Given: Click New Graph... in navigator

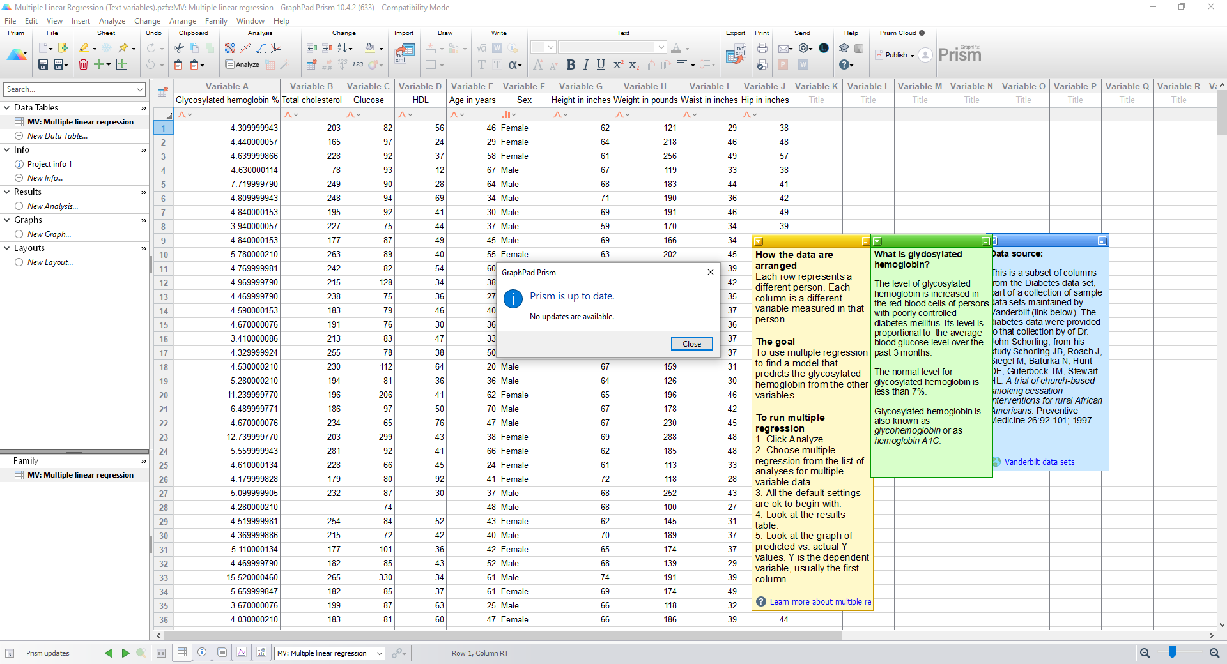Looking at the screenshot, I should pyautogui.click(x=49, y=234).
